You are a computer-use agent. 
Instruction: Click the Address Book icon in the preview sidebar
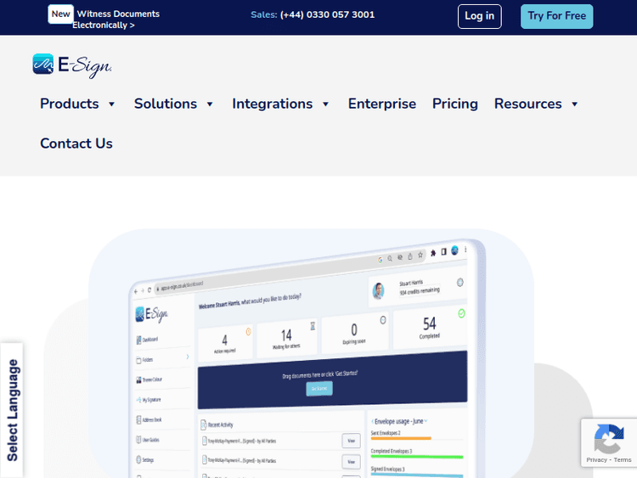[138, 419]
